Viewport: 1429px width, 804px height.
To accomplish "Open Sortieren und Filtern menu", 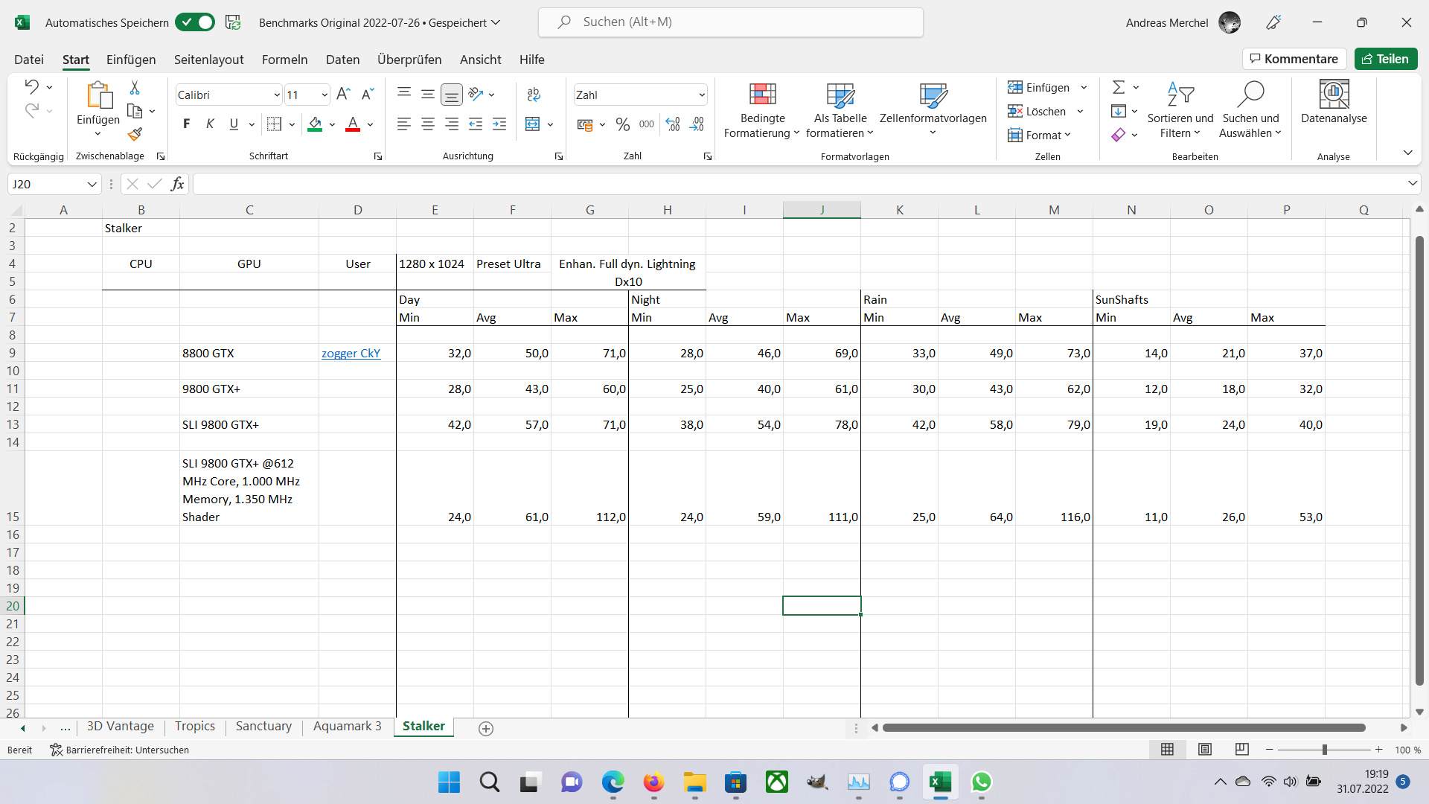I will click(1180, 110).
